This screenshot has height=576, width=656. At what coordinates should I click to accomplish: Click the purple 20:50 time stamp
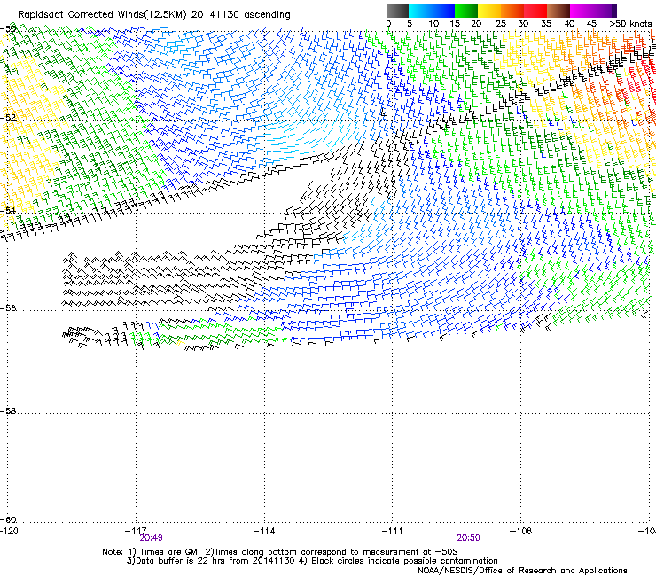point(469,538)
